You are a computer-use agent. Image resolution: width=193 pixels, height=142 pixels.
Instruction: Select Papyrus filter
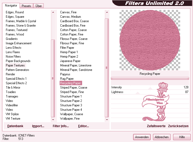pos(65,74)
